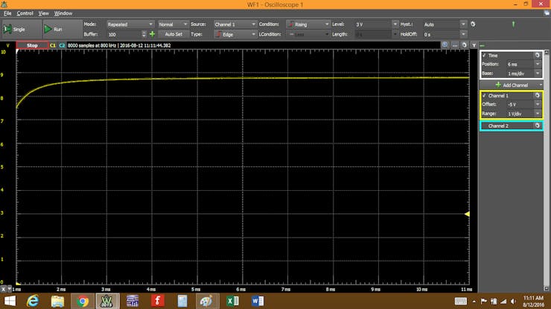Viewport: 551px width, 309px height.
Task: Open Calculator from taskbar
Action: (182, 302)
